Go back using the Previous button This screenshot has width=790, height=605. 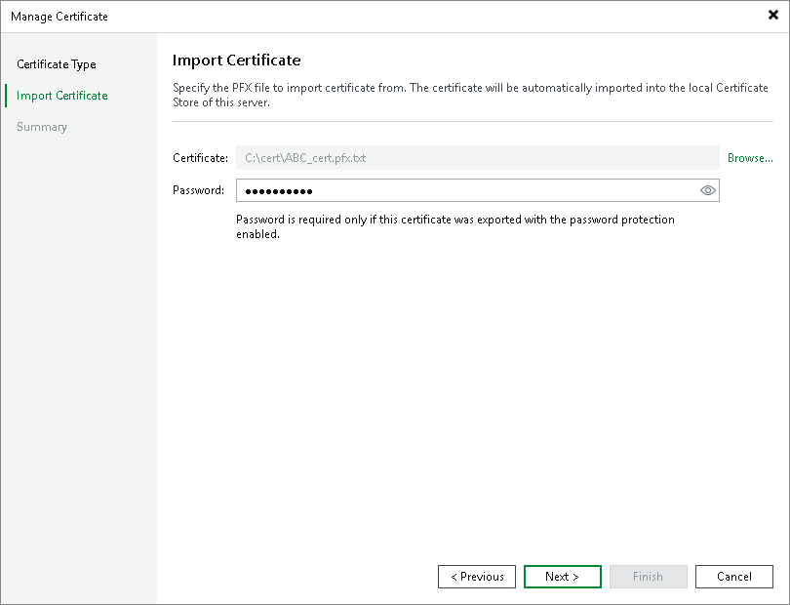pyautogui.click(x=476, y=577)
